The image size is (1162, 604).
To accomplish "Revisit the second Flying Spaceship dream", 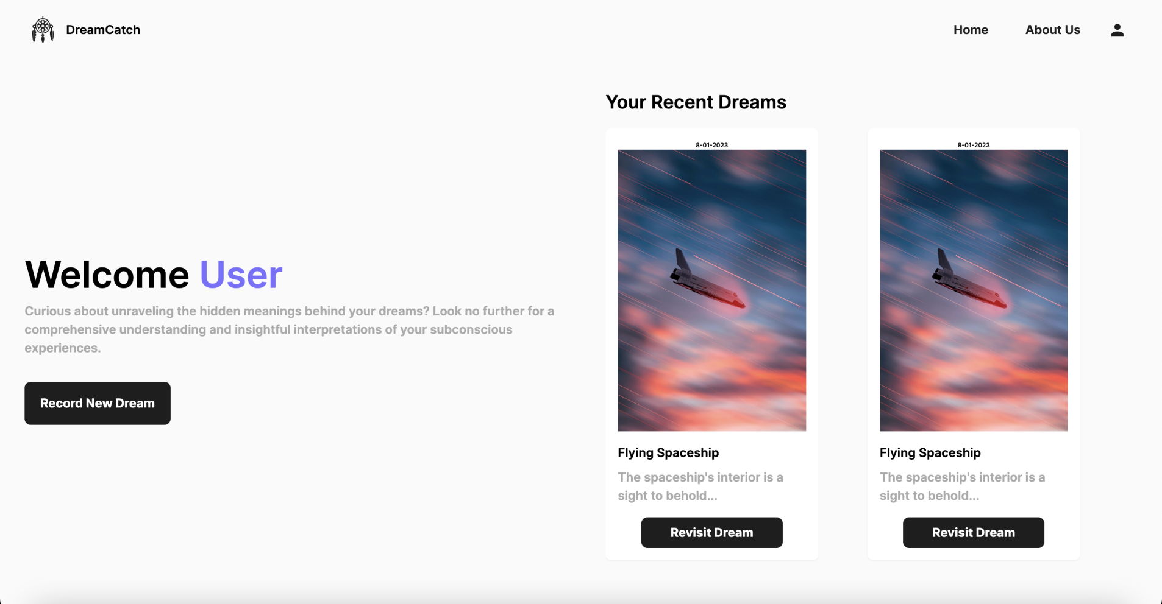I will (973, 532).
